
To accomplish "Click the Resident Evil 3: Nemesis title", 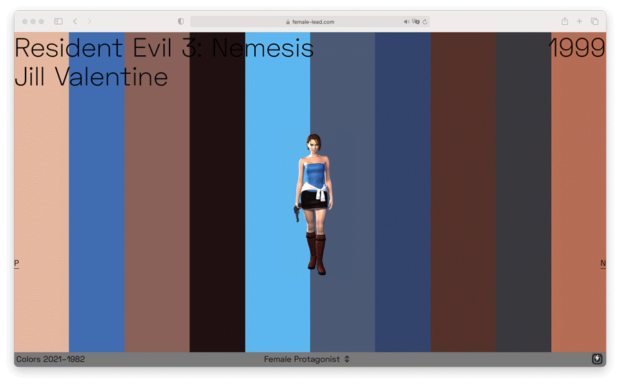I will click(x=164, y=48).
